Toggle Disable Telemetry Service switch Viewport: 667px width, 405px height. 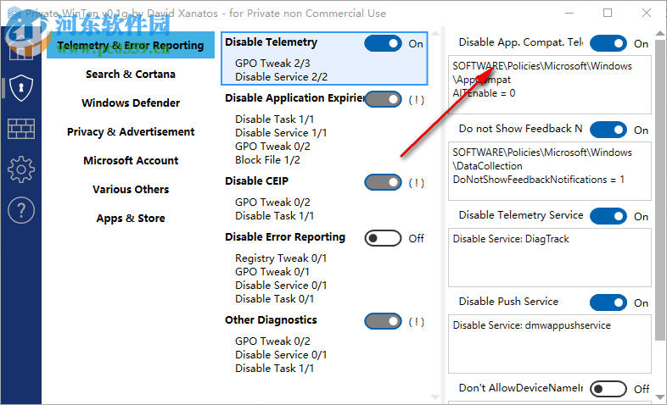point(608,216)
